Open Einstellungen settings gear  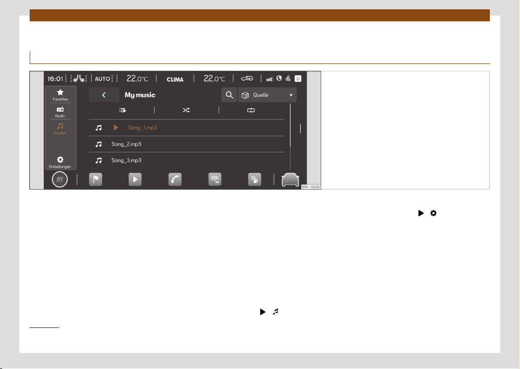60,162
